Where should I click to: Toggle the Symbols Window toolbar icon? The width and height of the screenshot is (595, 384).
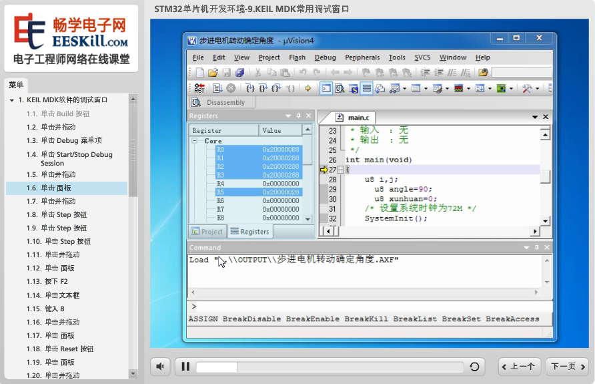tap(354, 89)
